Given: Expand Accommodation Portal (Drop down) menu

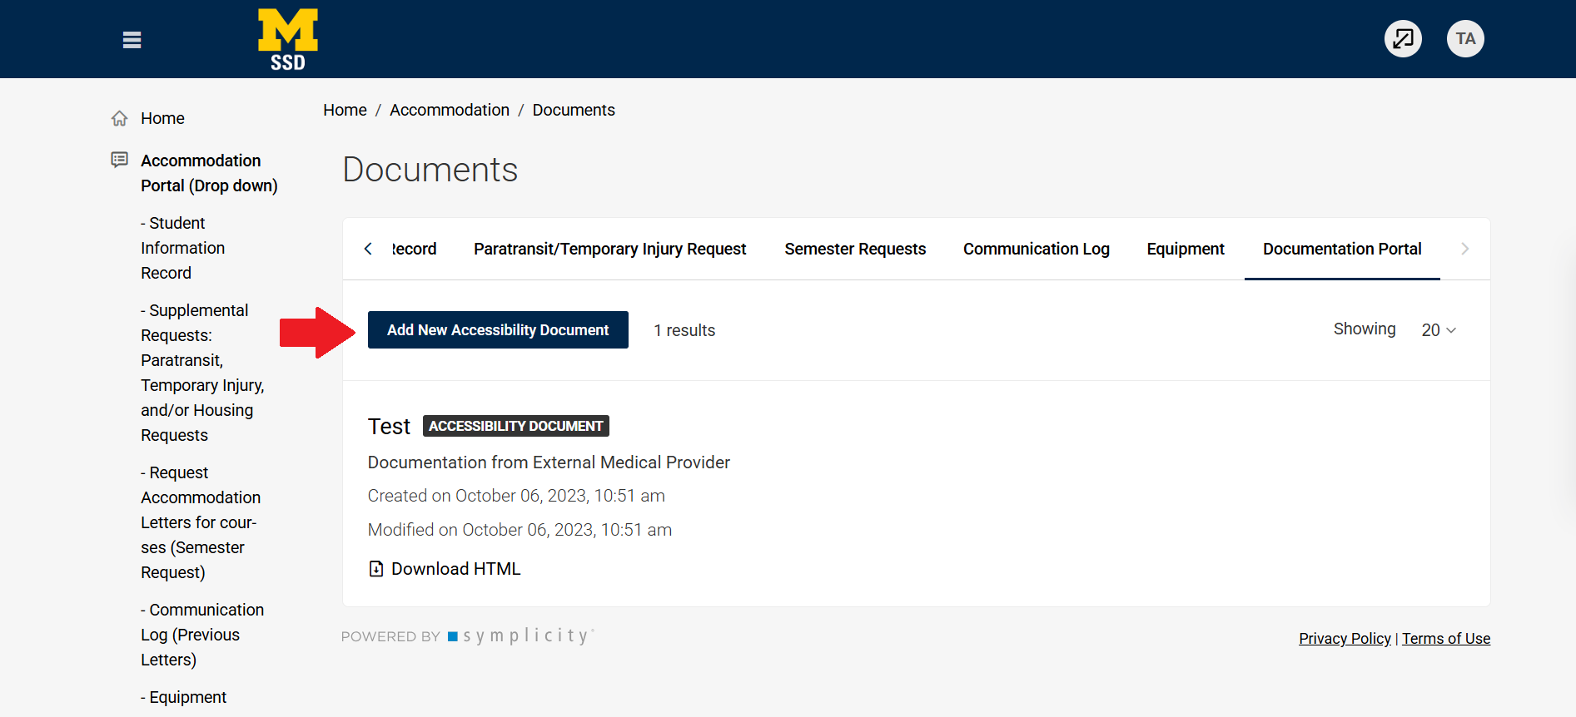Looking at the screenshot, I should (x=209, y=173).
